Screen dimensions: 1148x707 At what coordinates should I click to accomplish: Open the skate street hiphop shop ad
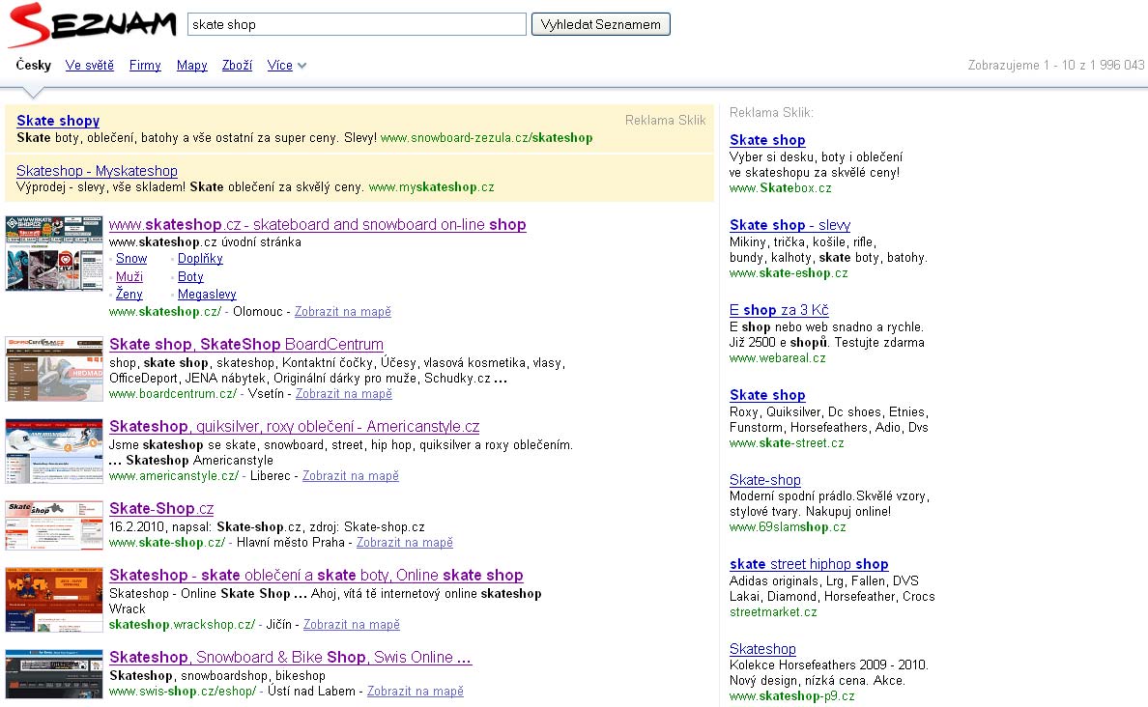809,563
